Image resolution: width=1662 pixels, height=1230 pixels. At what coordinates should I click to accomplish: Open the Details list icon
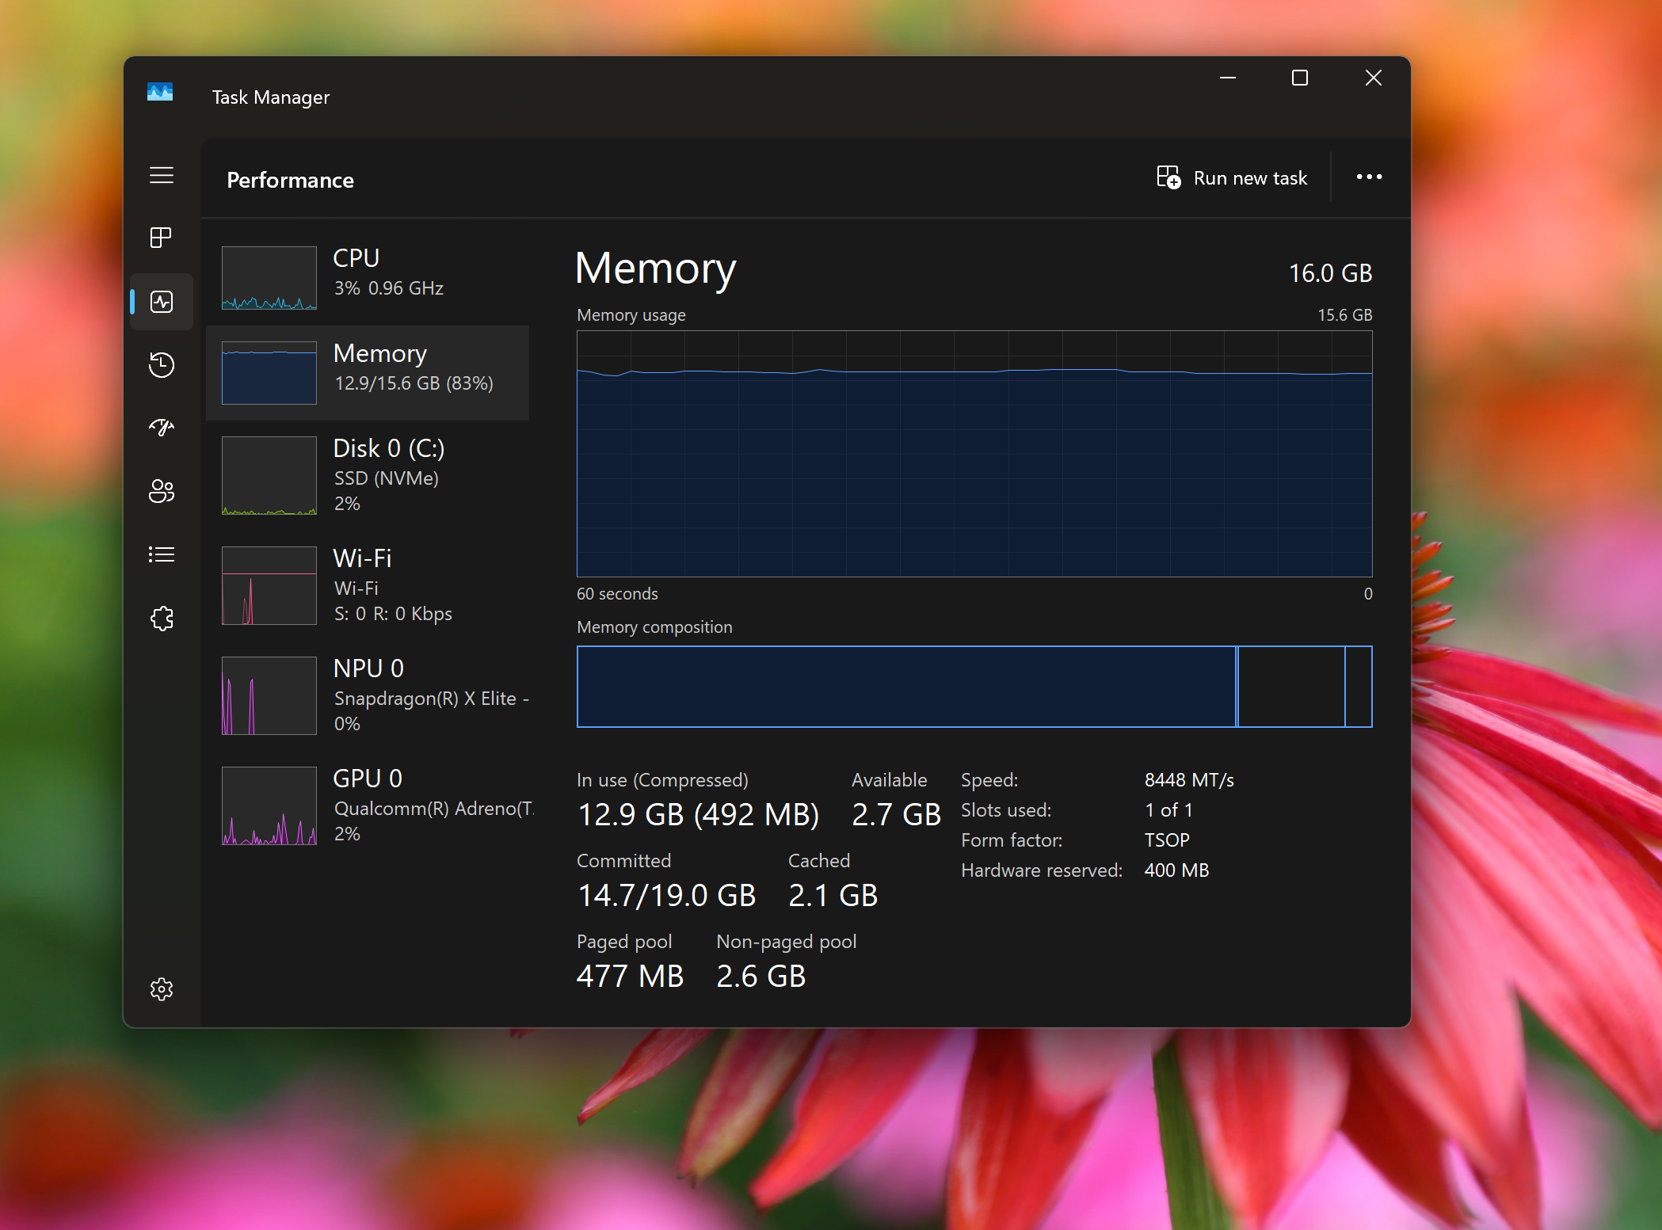pyautogui.click(x=162, y=554)
